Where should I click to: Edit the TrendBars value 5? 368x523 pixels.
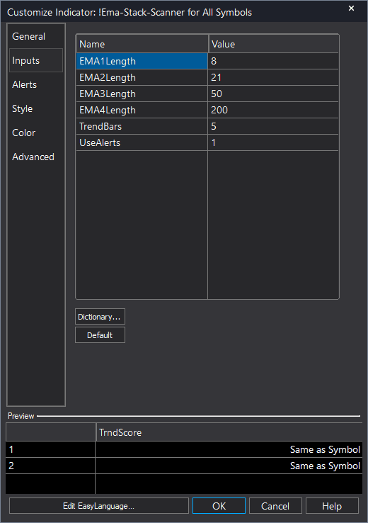pyautogui.click(x=273, y=126)
